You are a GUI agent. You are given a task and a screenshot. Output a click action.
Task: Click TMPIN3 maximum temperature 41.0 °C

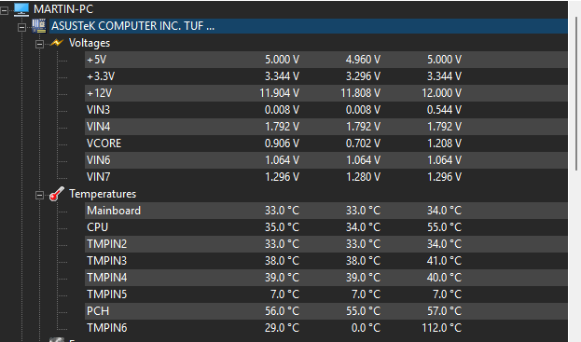click(444, 261)
